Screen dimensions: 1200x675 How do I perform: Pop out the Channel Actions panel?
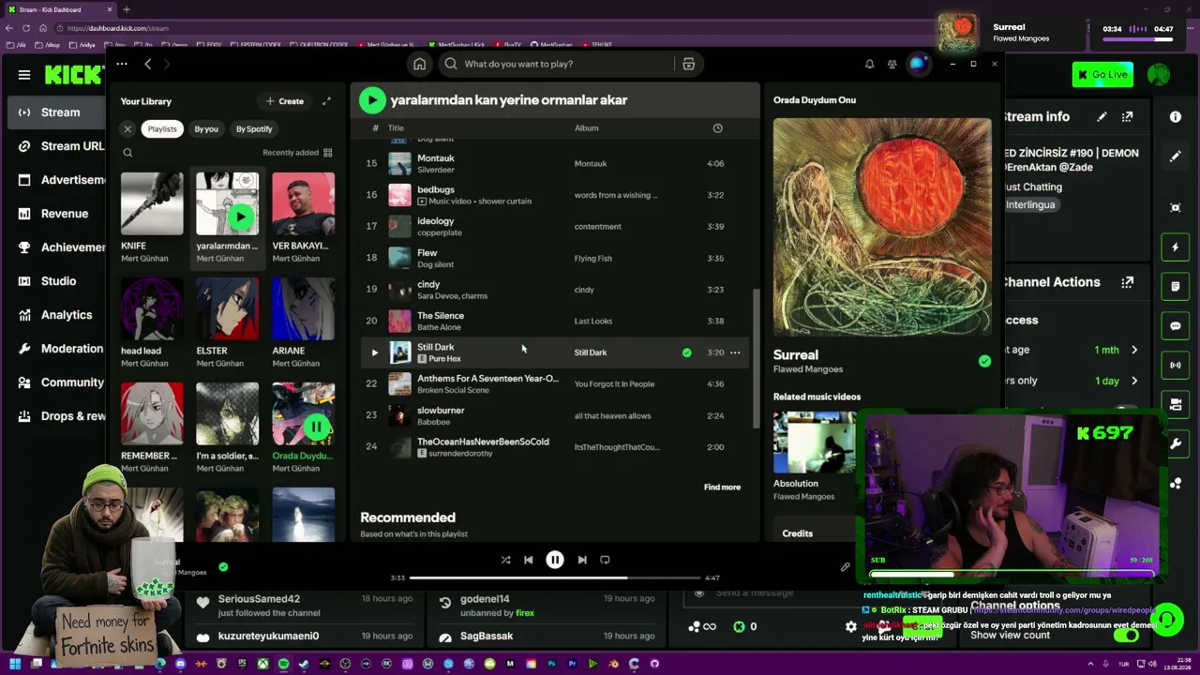click(x=1127, y=282)
